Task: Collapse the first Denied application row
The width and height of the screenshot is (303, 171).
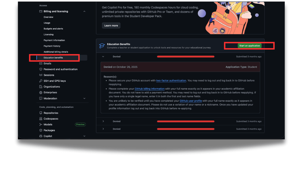Action: click(x=103, y=57)
